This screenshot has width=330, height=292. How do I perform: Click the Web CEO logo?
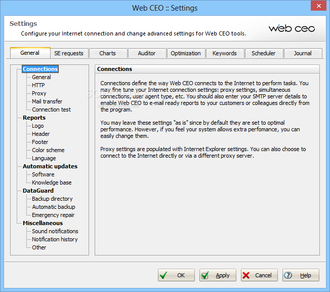[x=292, y=28]
